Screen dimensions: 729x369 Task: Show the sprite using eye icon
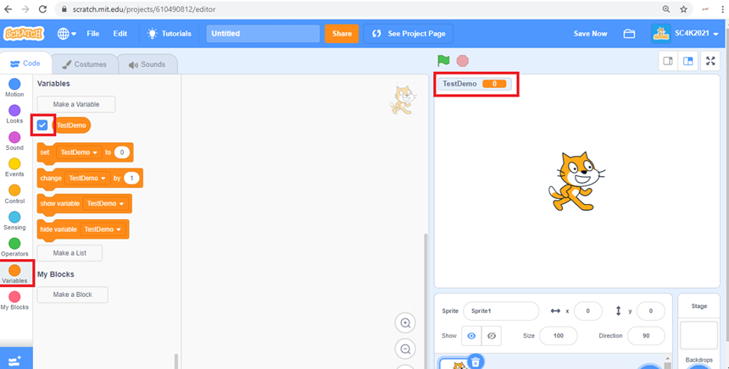click(x=471, y=336)
